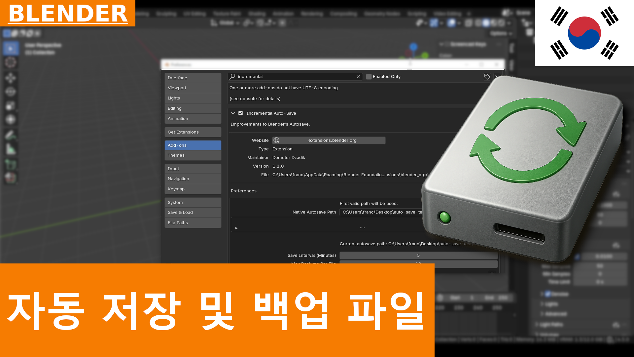Open the Keymap preferences section
634x357 pixels.
click(x=193, y=189)
